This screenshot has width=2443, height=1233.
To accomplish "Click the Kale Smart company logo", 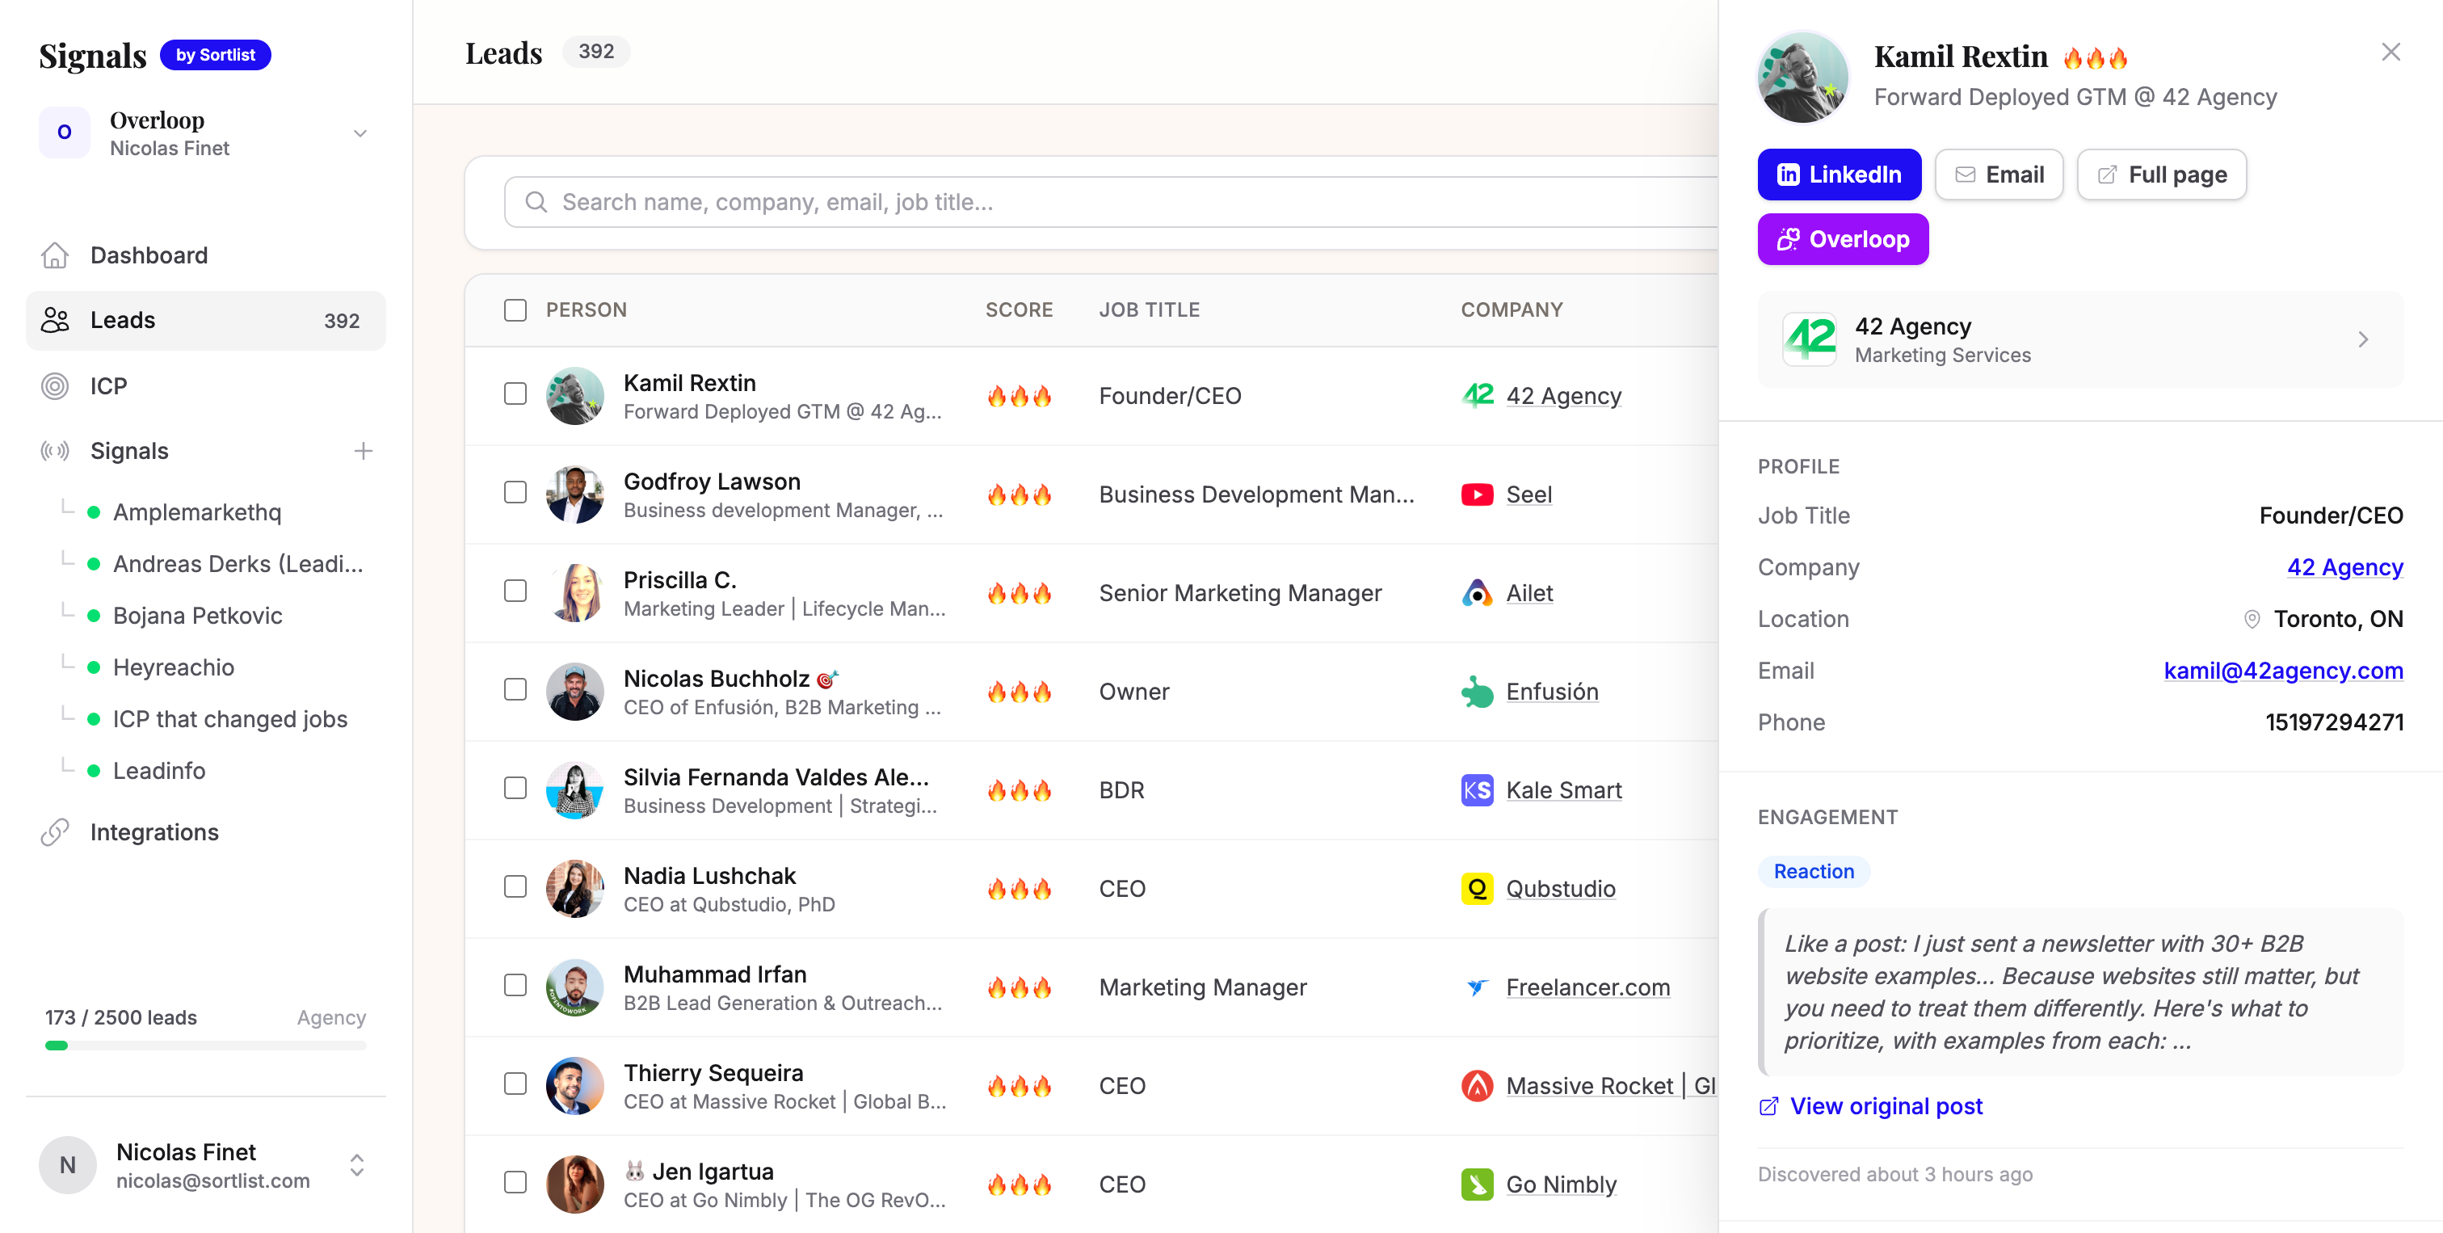I will 1478,790.
